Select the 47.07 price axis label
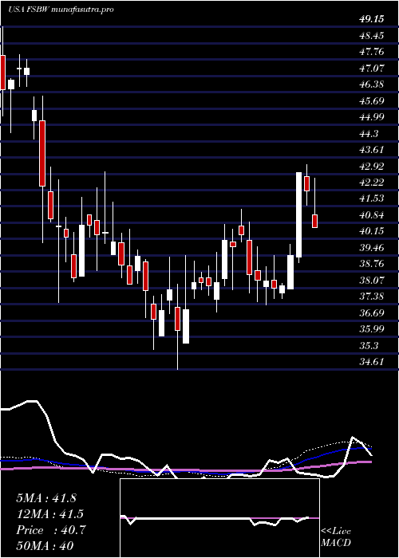 [372, 68]
